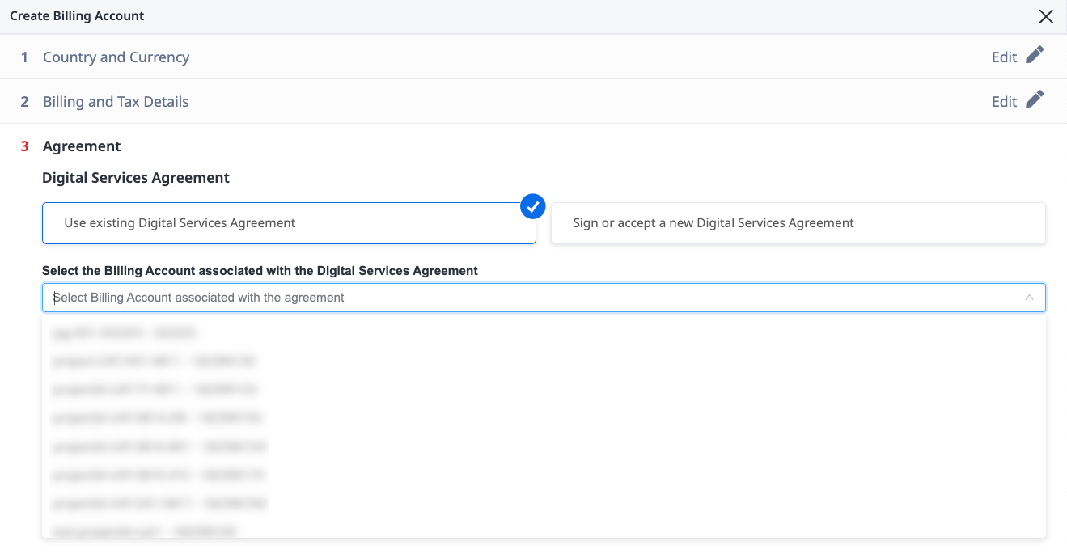Click the step 2 number indicator
The image size is (1067, 558).
24,102
